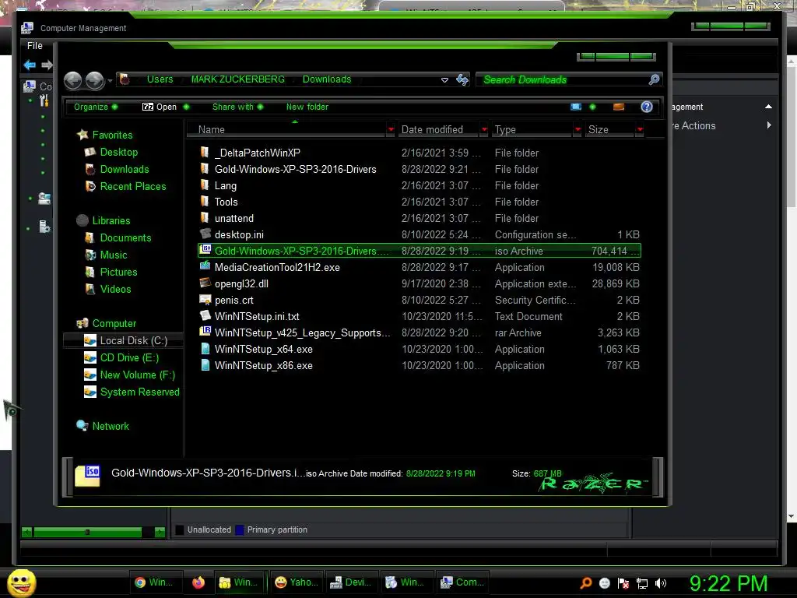The image size is (797, 598).
Task: Select the WinNTSetup.ini.txt file
Action: (x=420, y=316)
